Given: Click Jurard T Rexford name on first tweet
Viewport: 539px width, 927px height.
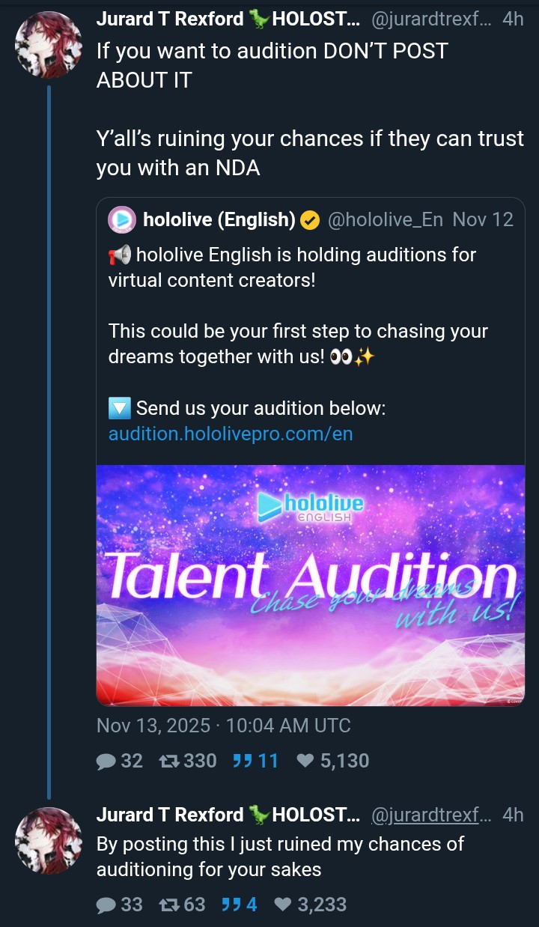Looking at the screenshot, I should tap(170, 20).
